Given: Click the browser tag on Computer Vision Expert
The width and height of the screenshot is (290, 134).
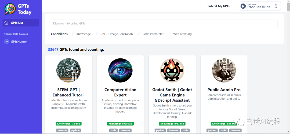Looking at the screenshot, I should click(x=125, y=131).
